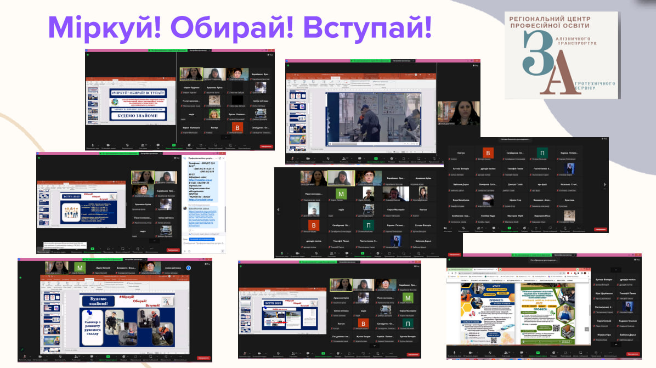
Task: Open Настройки просмотра dropdown in workshop video window
Action: [x=403, y=61]
